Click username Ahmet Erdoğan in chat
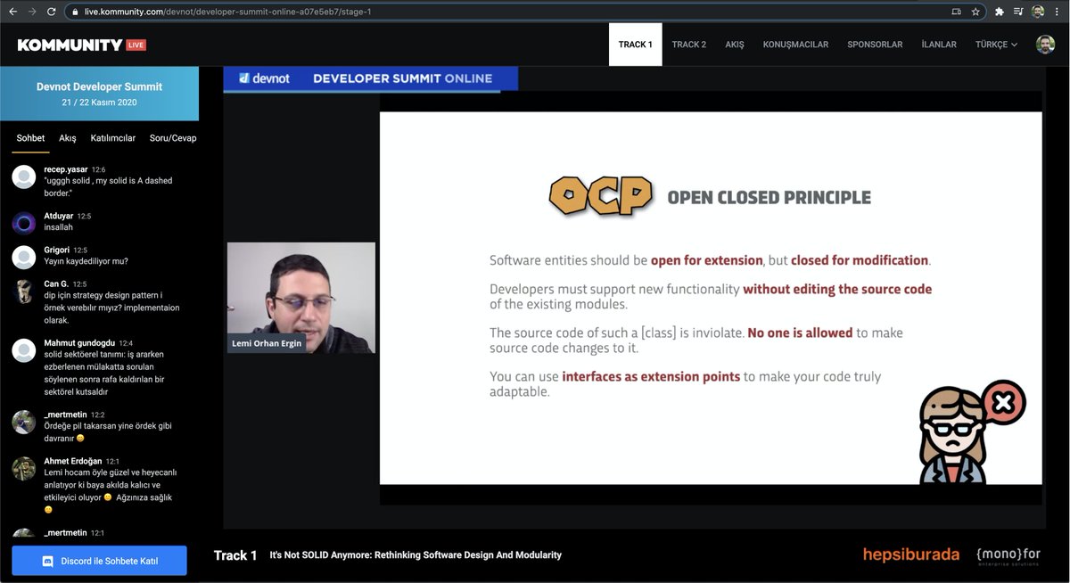 pos(73,461)
